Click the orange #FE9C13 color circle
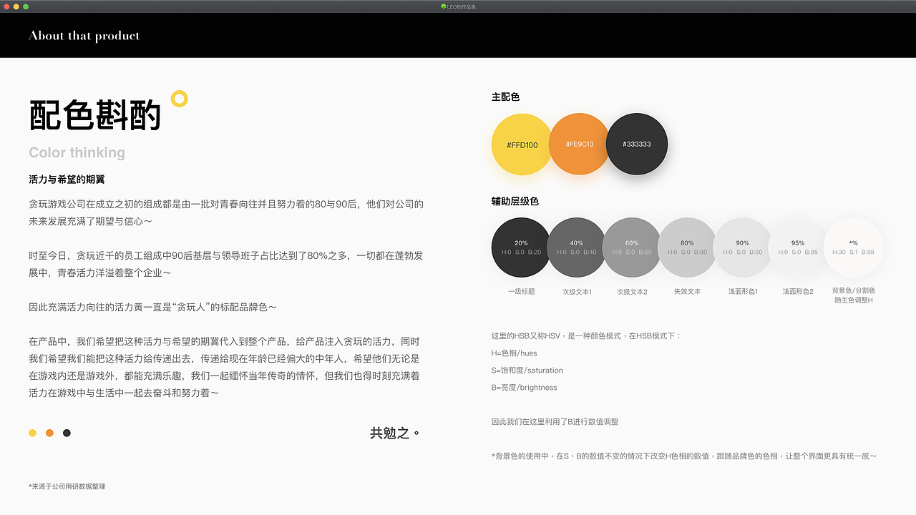Image resolution: width=916 pixels, height=515 pixels. pyautogui.click(x=579, y=144)
